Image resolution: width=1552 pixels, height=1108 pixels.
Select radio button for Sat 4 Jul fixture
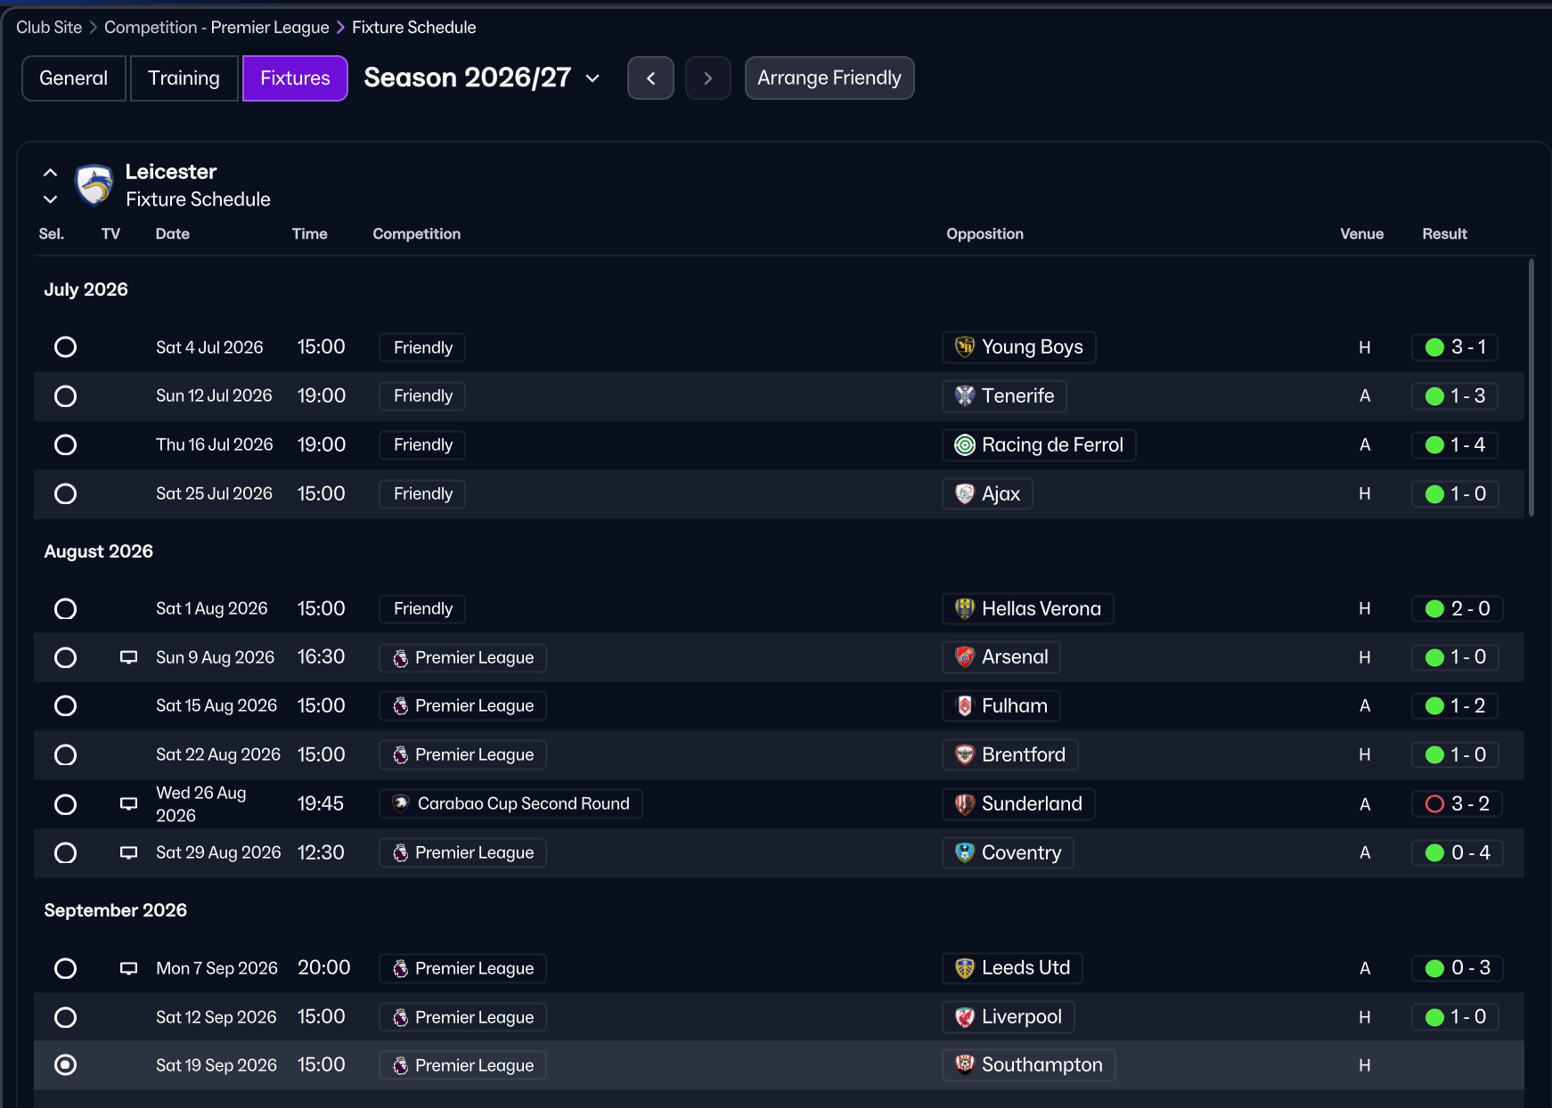(x=65, y=347)
